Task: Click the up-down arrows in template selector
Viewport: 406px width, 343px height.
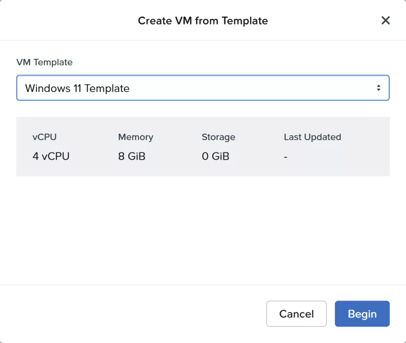Action: (x=379, y=88)
